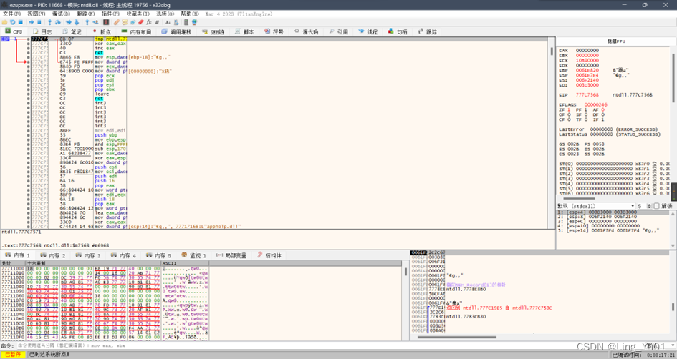The image size is (677, 359).
Task: Select the 内存 4 dump tab
Action: pos(123,255)
